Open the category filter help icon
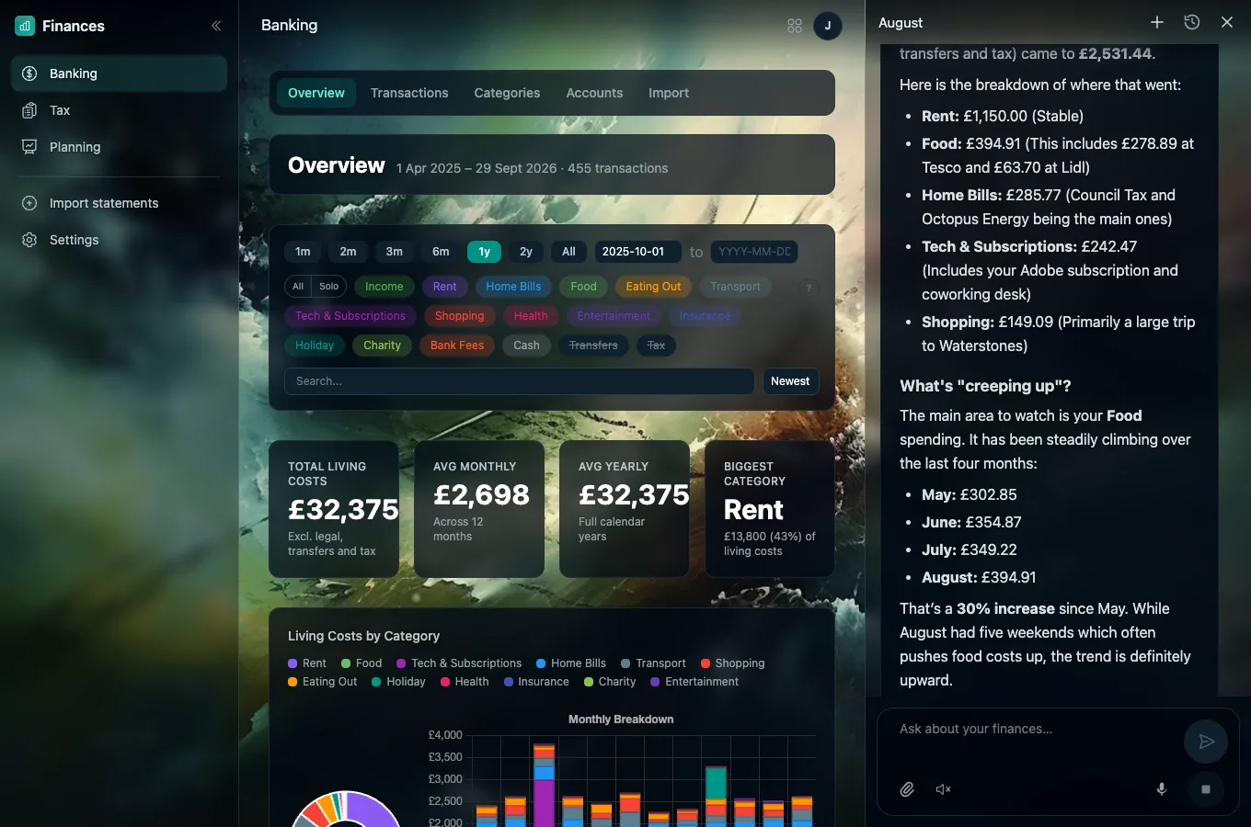This screenshot has width=1251, height=827. click(809, 288)
